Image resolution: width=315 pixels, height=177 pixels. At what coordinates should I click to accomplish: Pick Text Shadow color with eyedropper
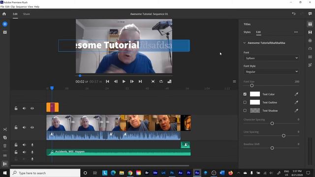tap(296, 111)
